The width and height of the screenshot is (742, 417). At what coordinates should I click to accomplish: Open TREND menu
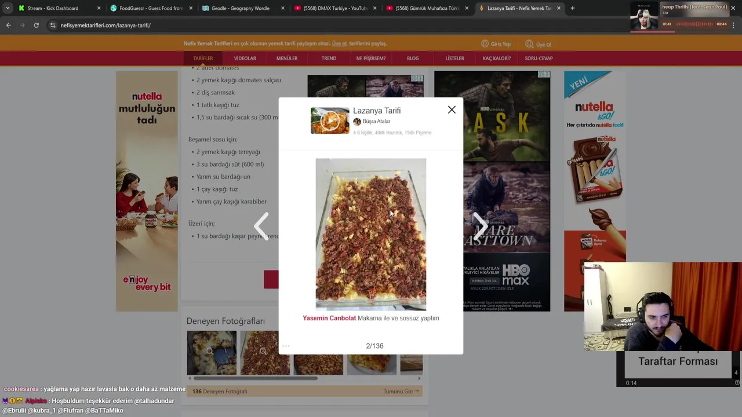pyautogui.click(x=329, y=58)
